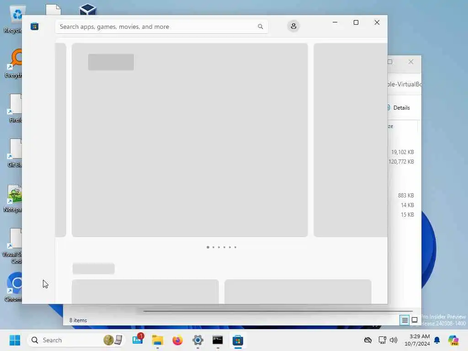
Task: Open the widgets taskbar icon with badge
Action: (138, 340)
